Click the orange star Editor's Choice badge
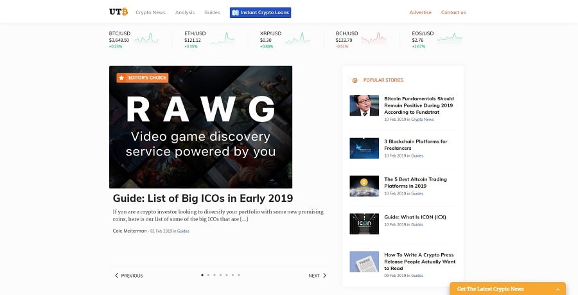This screenshot has width=578, height=295. [x=142, y=78]
